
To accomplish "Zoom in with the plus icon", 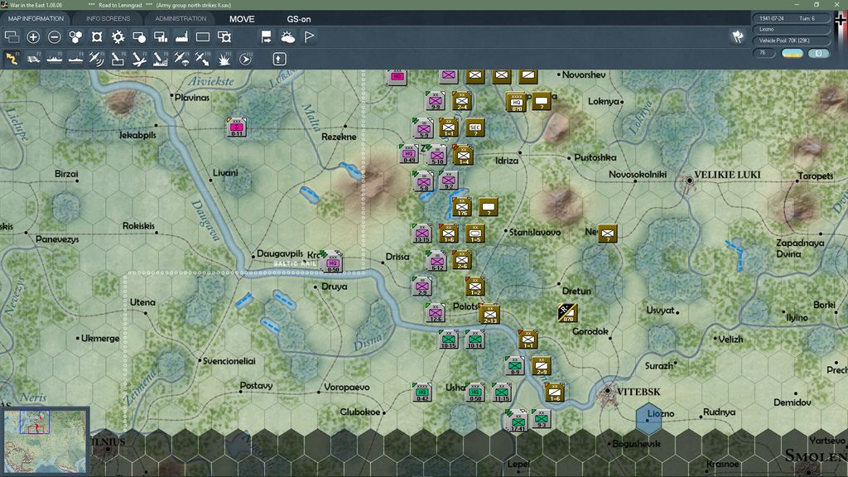I will click(x=33, y=36).
